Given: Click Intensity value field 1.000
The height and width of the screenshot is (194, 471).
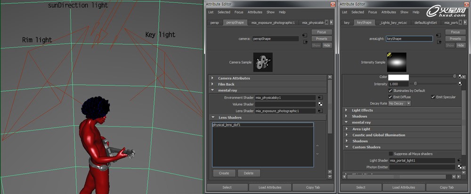Looking at the screenshot, I should [398, 84].
